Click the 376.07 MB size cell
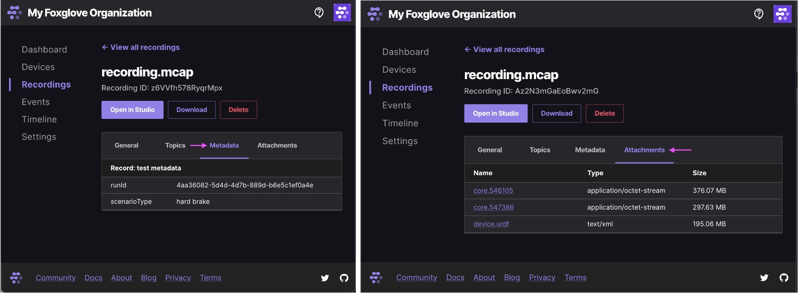The image size is (798, 293). pos(709,191)
